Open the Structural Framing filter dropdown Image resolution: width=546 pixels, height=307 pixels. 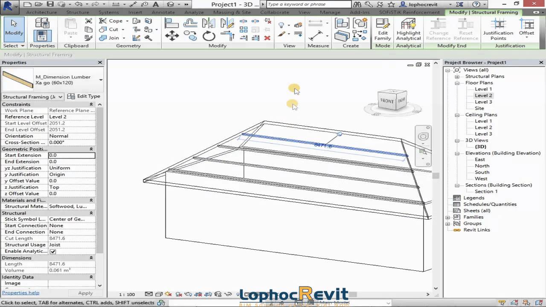(x=60, y=97)
